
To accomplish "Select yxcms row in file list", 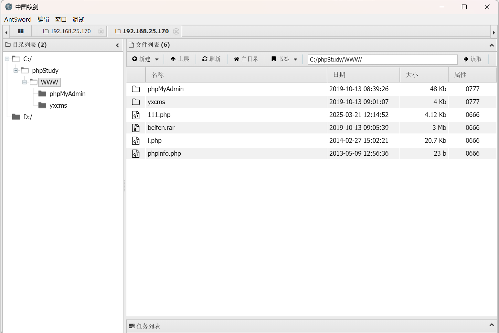I will point(312,102).
